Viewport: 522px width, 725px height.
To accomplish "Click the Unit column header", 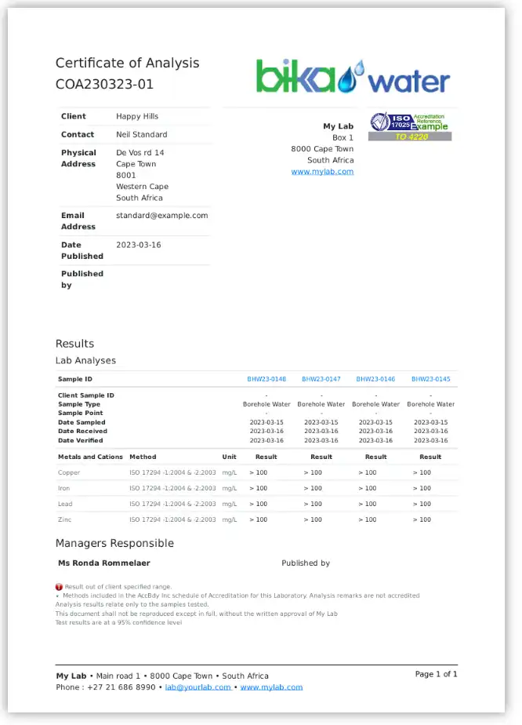I will pos(229,457).
